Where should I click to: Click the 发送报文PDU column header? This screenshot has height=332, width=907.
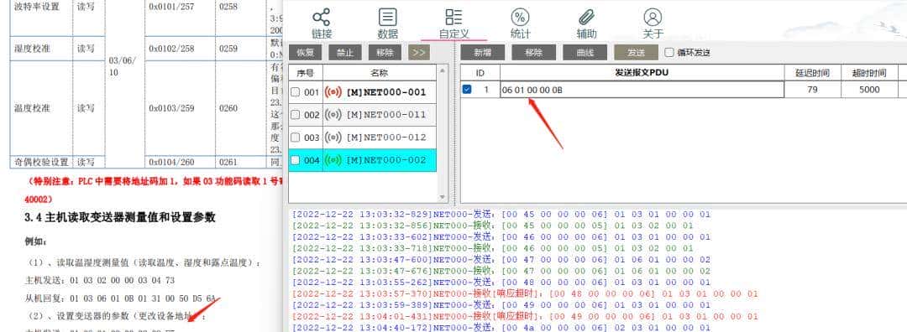(x=642, y=73)
